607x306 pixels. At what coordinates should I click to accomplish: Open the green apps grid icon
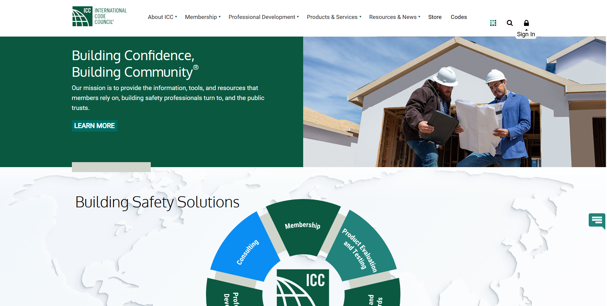click(493, 23)
